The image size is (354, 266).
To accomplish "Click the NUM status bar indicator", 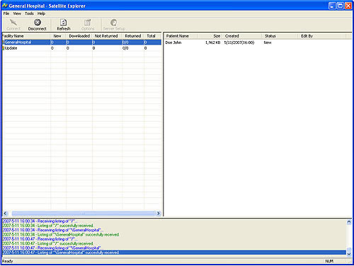I will point(329,261).
